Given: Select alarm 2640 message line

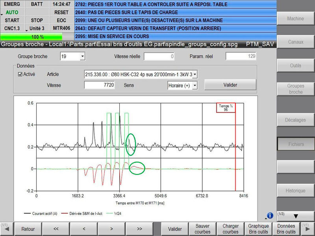Looking at the screenshot, I should [x=175, y=13].
